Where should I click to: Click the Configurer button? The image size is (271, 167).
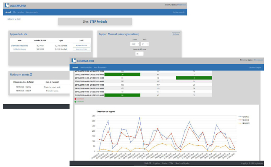click(x=176, y=34)
